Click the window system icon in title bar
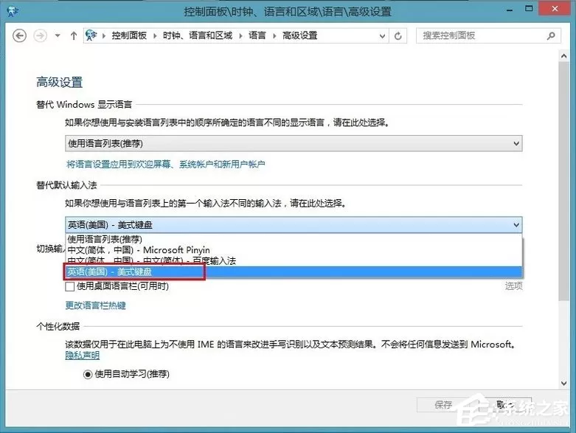The width and height of the screenshot is (576, 433). point(12,11)
